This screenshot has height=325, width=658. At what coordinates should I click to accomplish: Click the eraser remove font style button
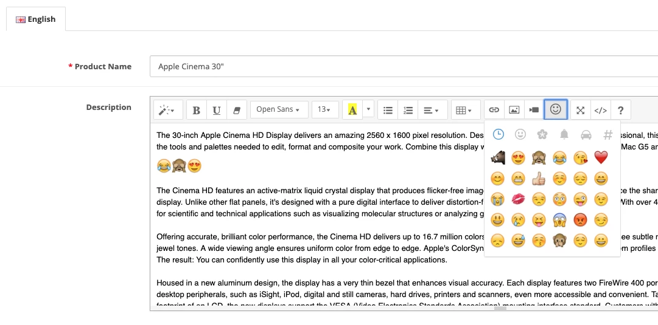[237, 110]
